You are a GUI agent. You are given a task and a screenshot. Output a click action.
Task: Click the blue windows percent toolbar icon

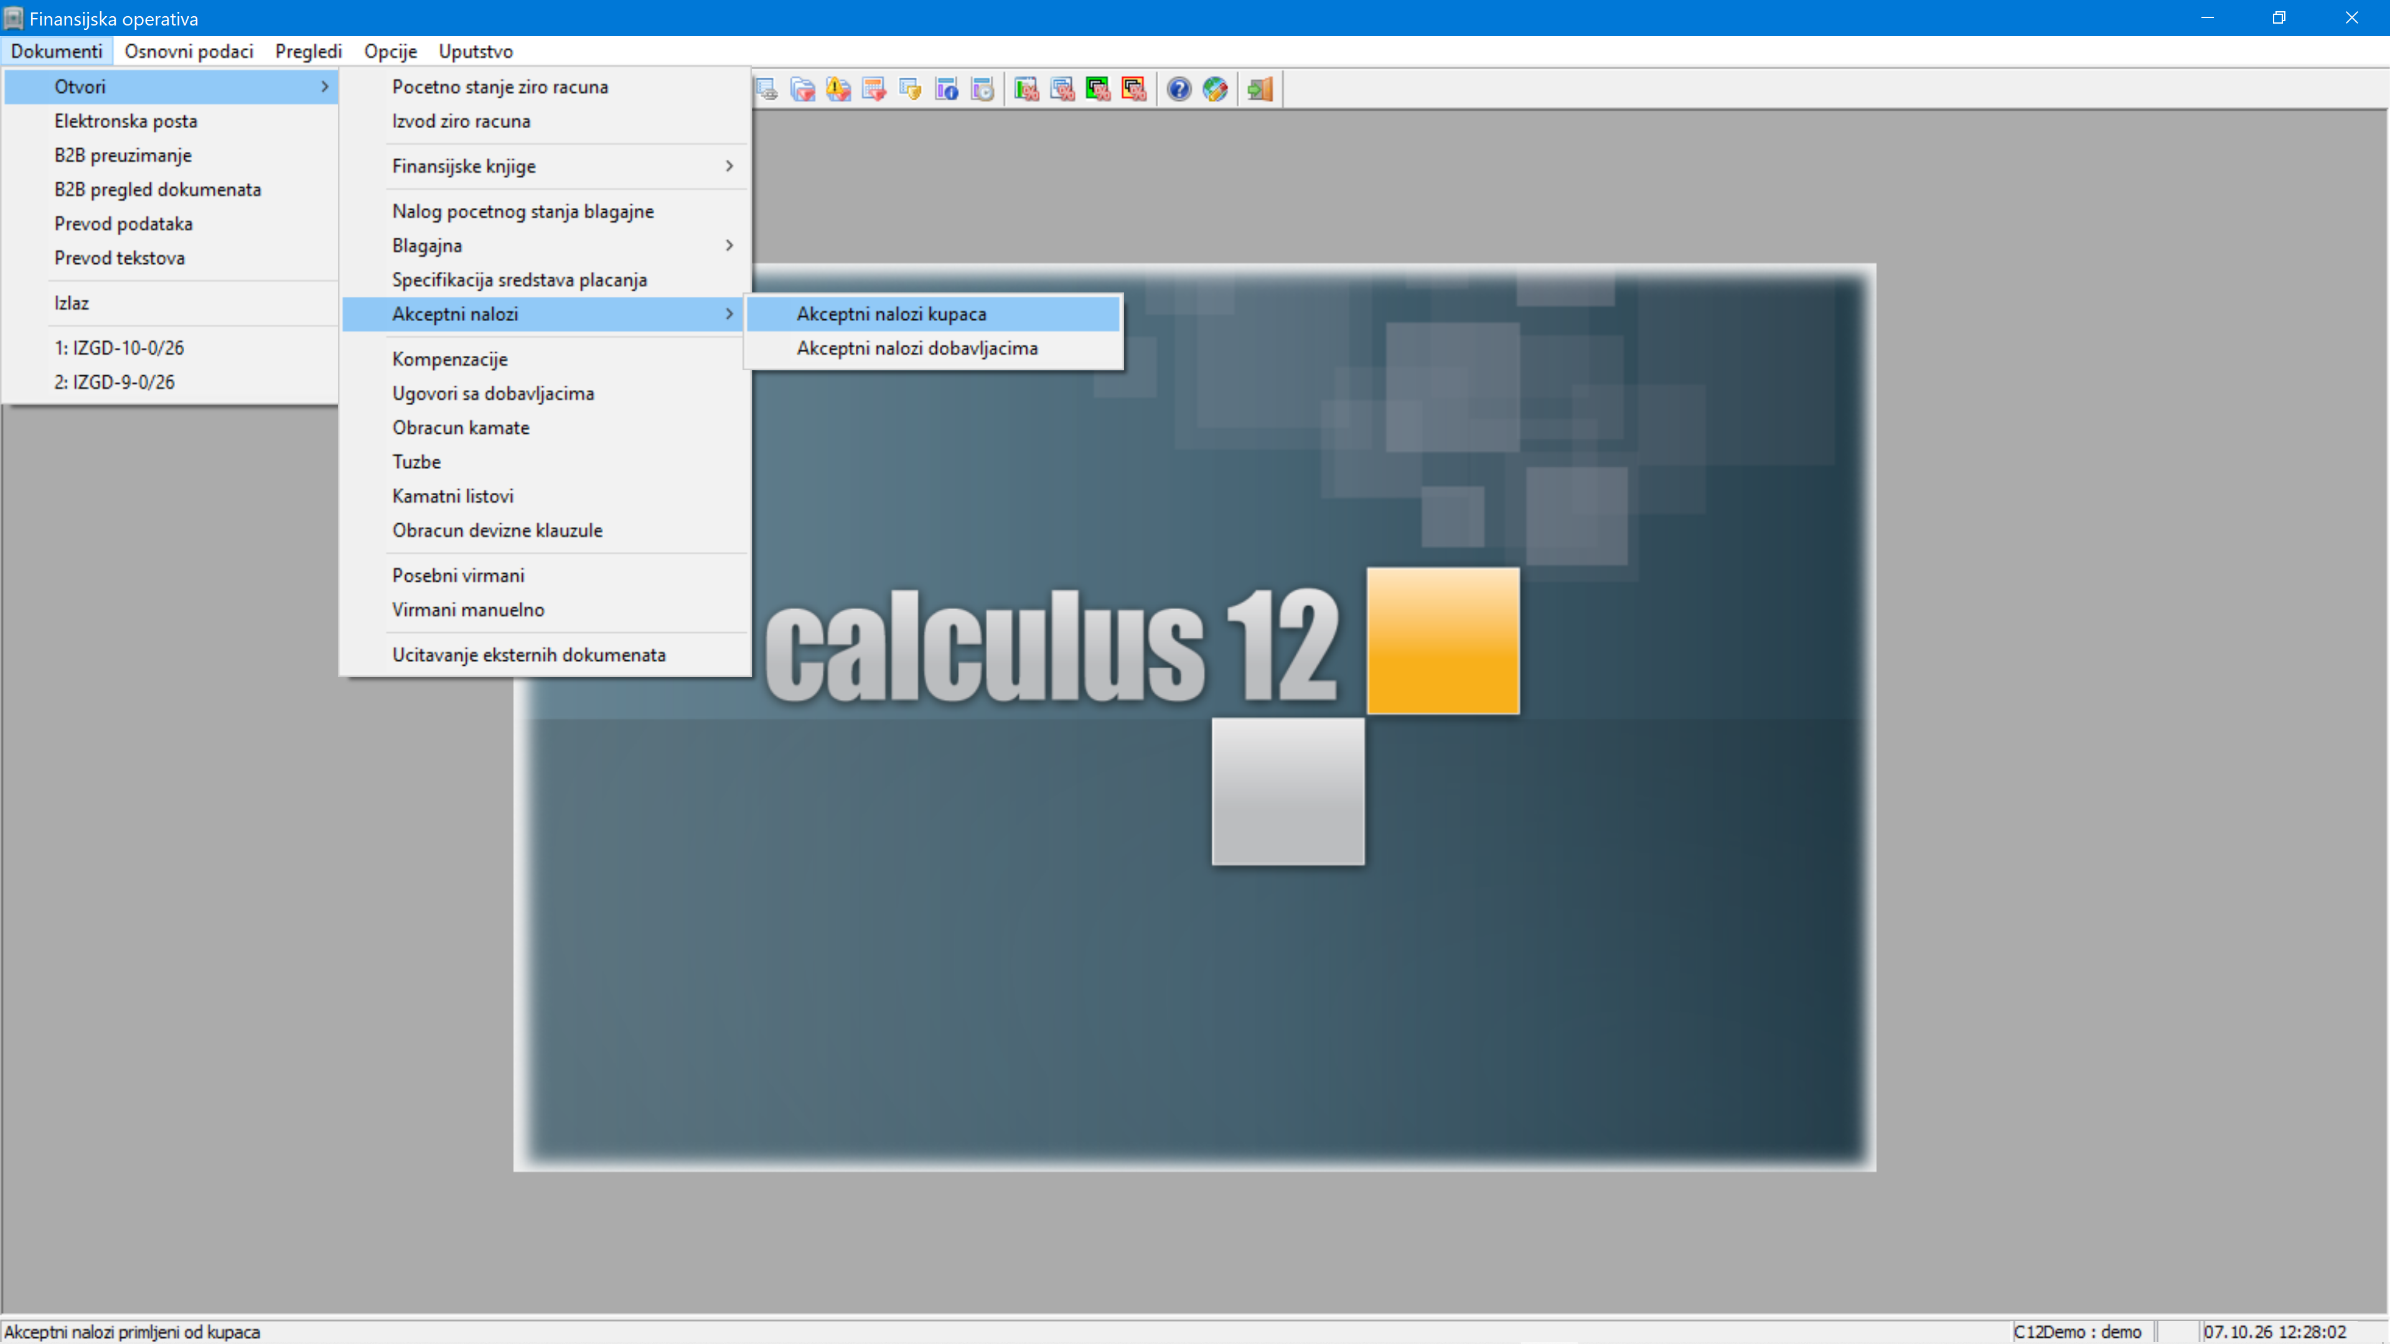point(1062,89)
